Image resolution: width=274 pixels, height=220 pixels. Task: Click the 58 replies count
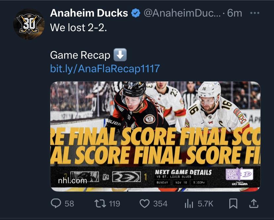pos(69,203)
